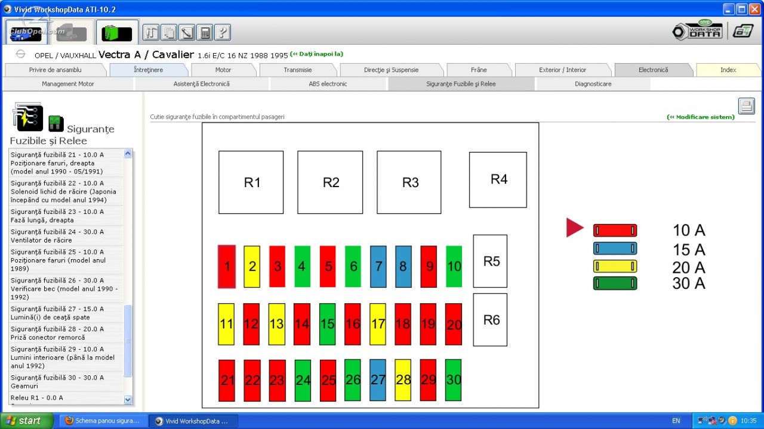
Task: Select the blue car vehicle category
Action: [x=27, y=32]
